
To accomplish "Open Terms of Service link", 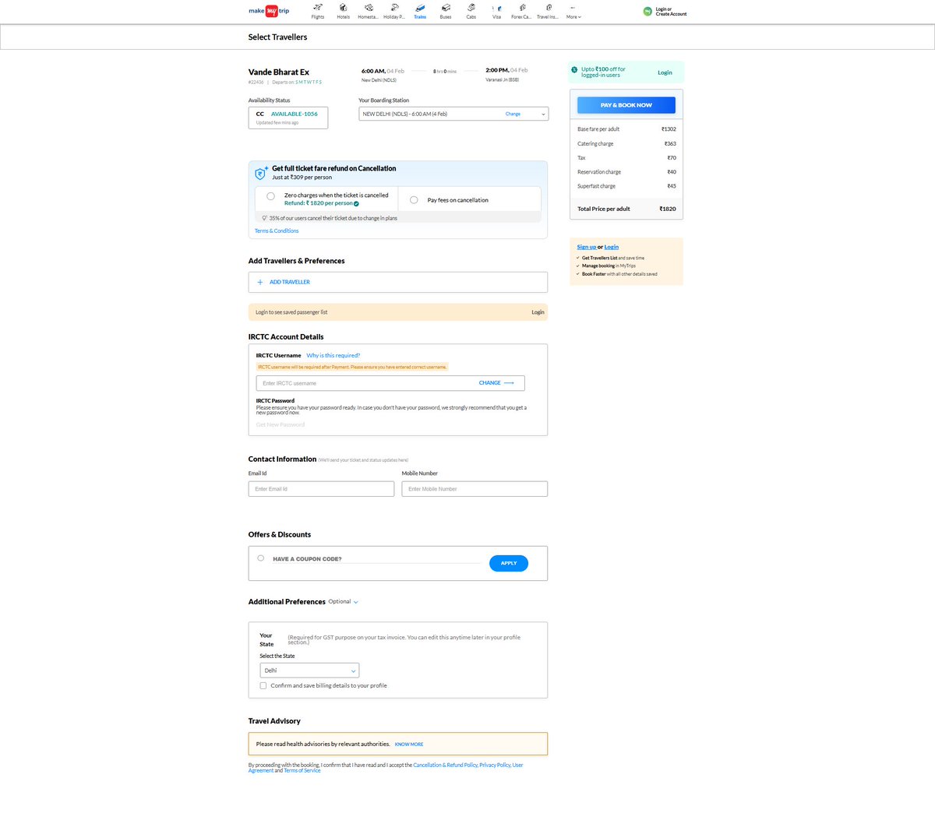I will click(302, 771).
